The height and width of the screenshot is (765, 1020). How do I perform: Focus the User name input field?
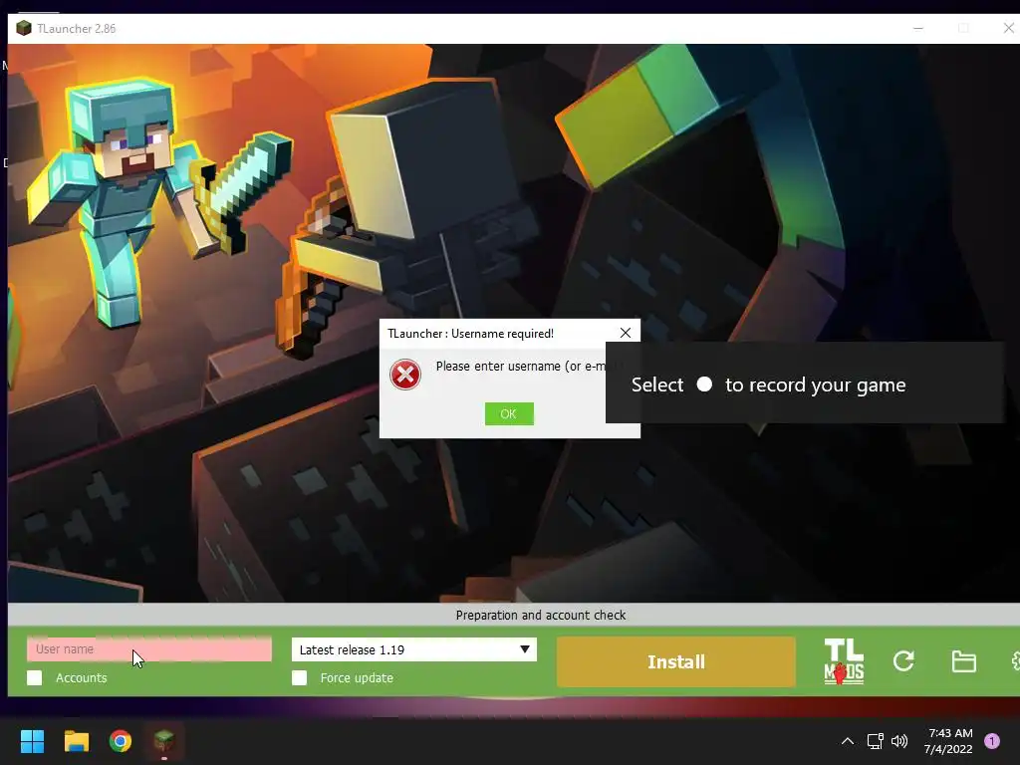coord(149,649)
